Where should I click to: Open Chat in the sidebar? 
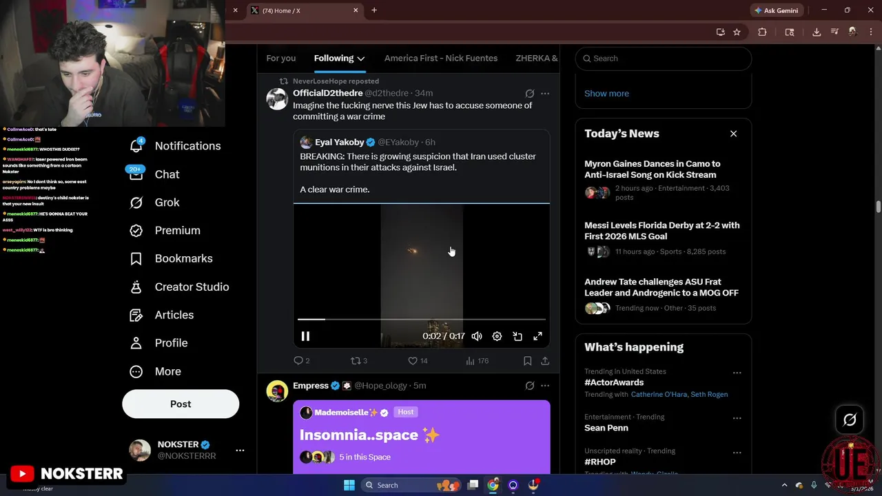[155, 174]
